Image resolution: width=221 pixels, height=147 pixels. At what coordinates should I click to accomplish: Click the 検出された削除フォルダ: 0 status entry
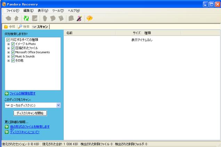[131, 144]
